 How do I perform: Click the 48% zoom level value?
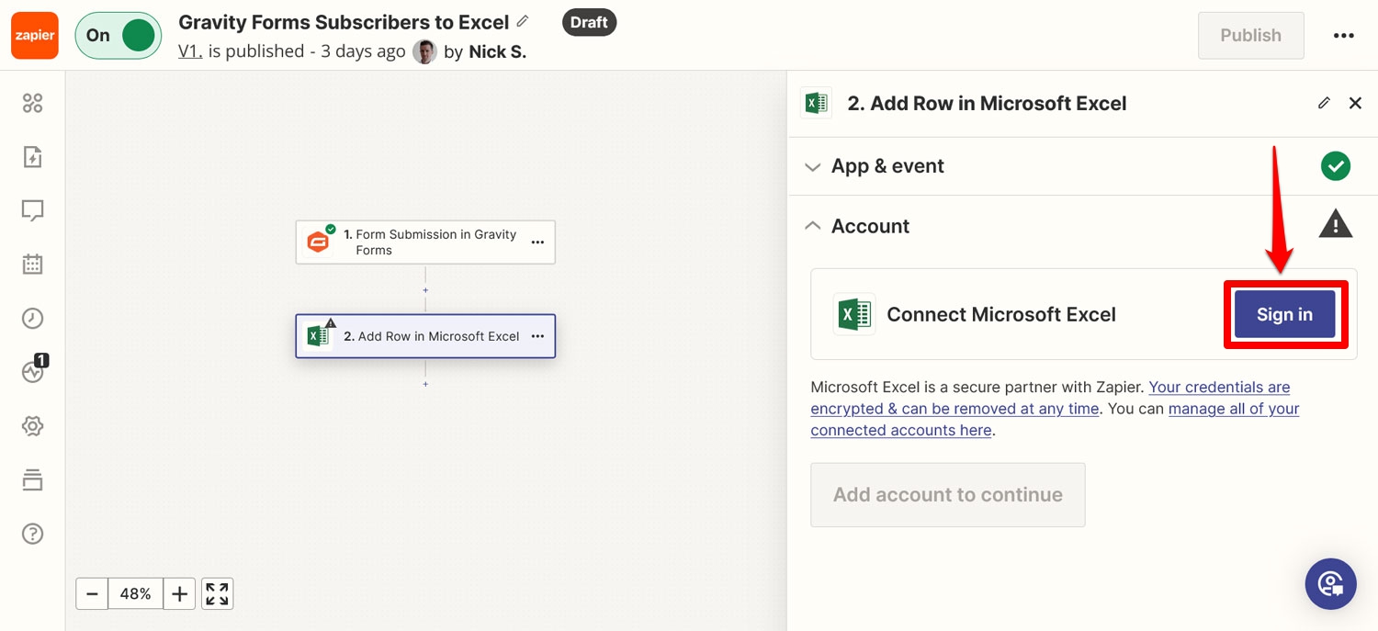(135, 593)
